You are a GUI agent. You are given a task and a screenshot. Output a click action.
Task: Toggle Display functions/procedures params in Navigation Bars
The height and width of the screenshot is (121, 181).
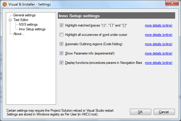click(x=61, y=63)
